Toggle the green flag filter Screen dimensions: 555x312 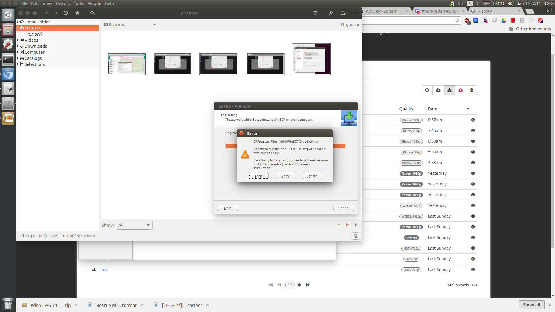click(339, 225)
